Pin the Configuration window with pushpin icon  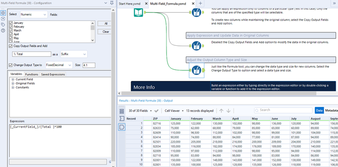(x=112, y=3)
